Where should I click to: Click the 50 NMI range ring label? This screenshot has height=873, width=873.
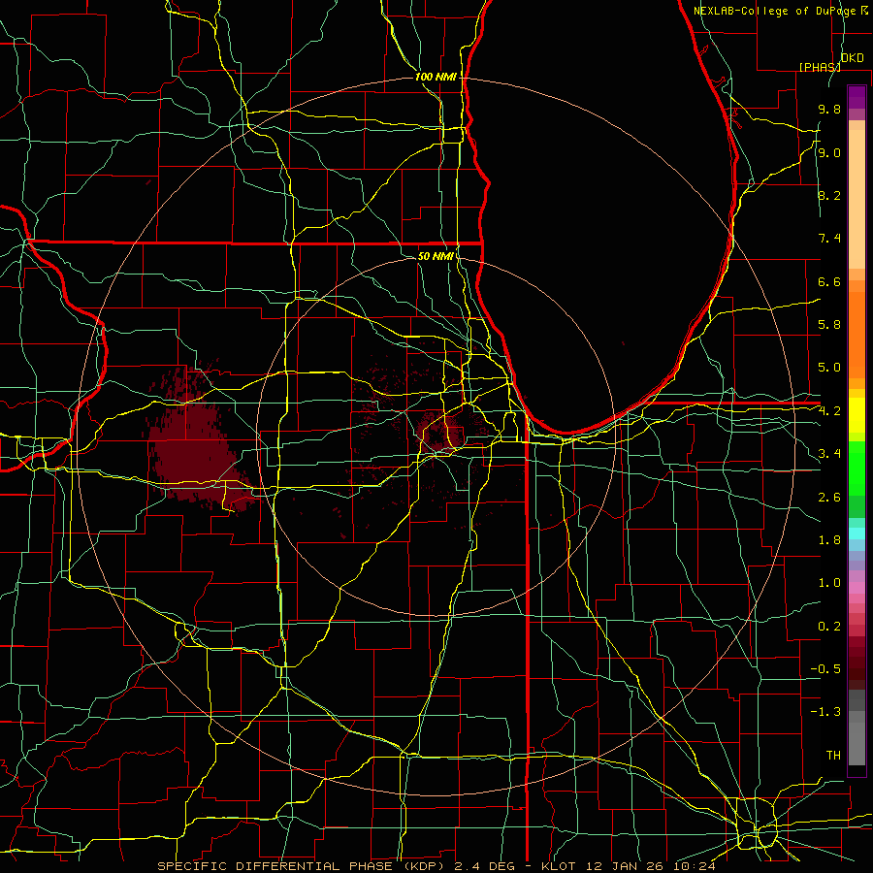coord(436,256)
